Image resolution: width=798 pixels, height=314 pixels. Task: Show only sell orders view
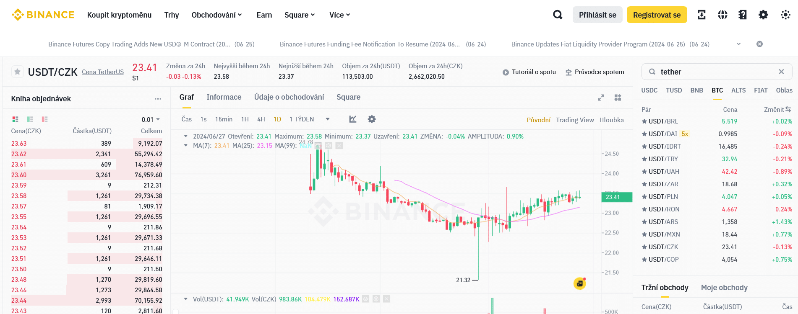pyautogui.click(x=44, y=119)
